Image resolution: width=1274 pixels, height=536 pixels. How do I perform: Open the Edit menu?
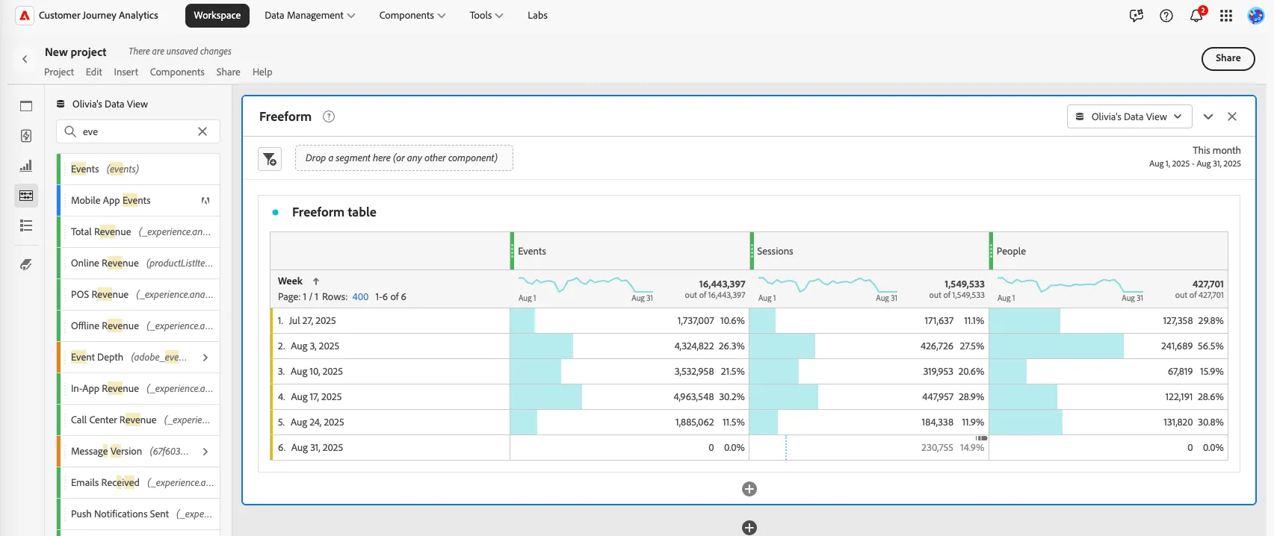pos(94,72)
